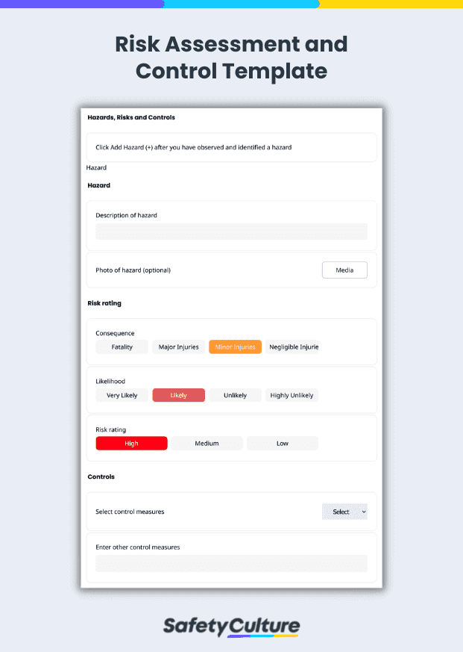Screen dimensions: 463x652
Task: Click the Media button to attach a hazard photo
Action: (344, 270)
